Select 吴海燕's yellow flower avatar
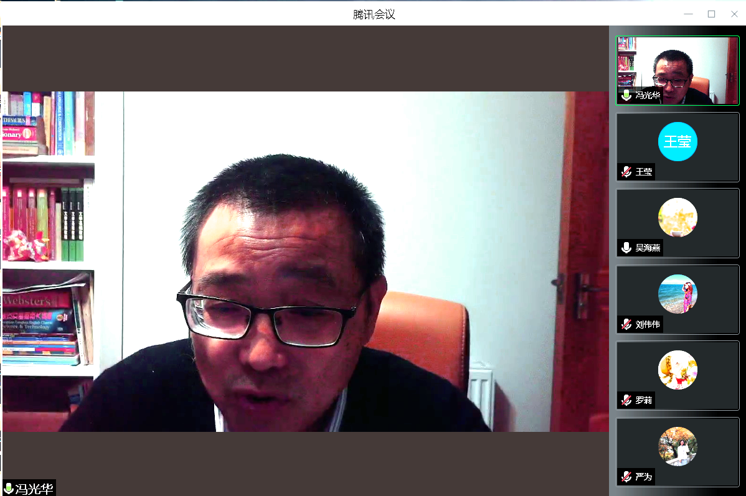Image resolution: width=746 pixels, height=496 pixels. 678,217
